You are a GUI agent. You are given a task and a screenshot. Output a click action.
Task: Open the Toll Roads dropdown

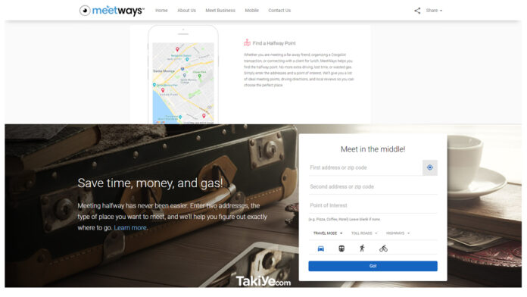pos(364,233)
